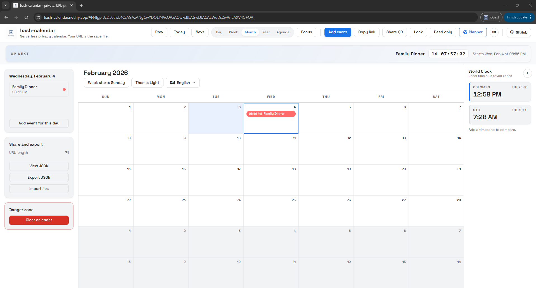The width and height of the screenshot is (536, 288).
Task: Clear the calendar in Danger zone
Action: coord(39,220)
